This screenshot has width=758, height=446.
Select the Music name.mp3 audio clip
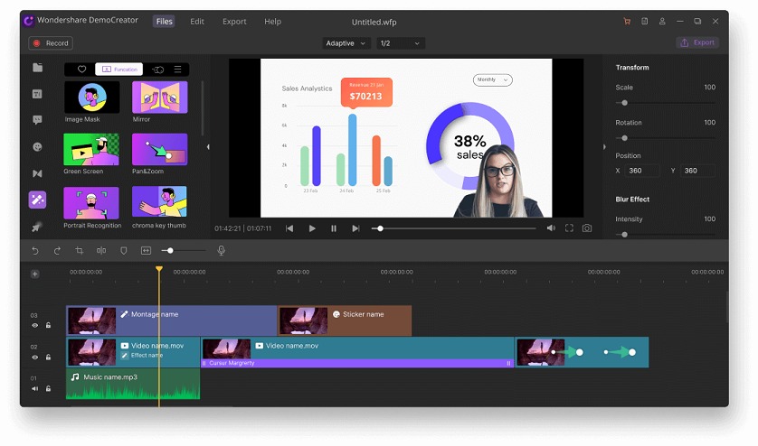(x=133, y=384)
